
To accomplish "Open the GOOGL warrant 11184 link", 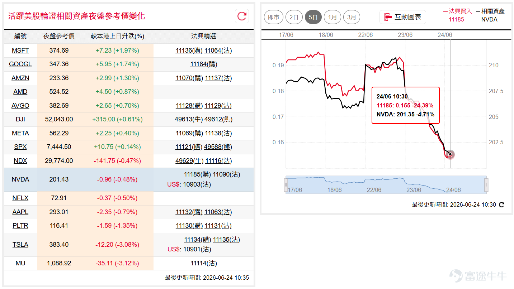I will [198, 64].
